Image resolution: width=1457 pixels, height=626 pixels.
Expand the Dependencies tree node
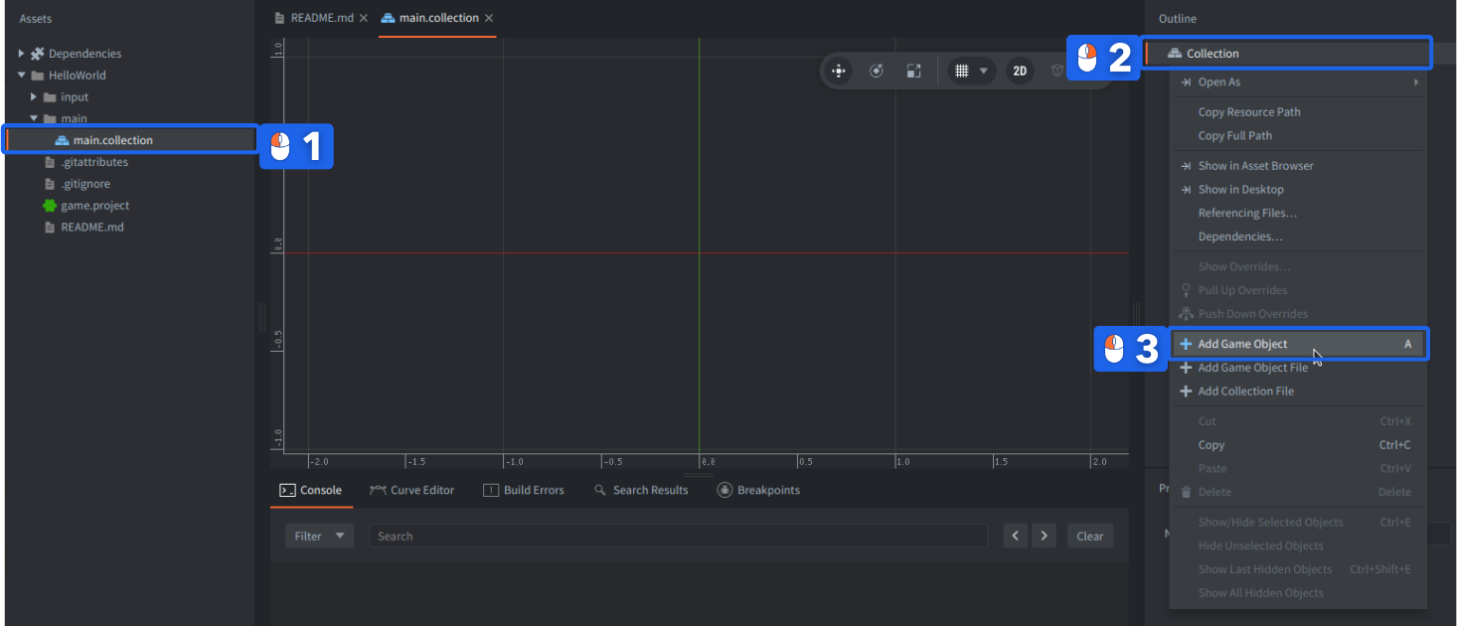[x=22, y=54]
